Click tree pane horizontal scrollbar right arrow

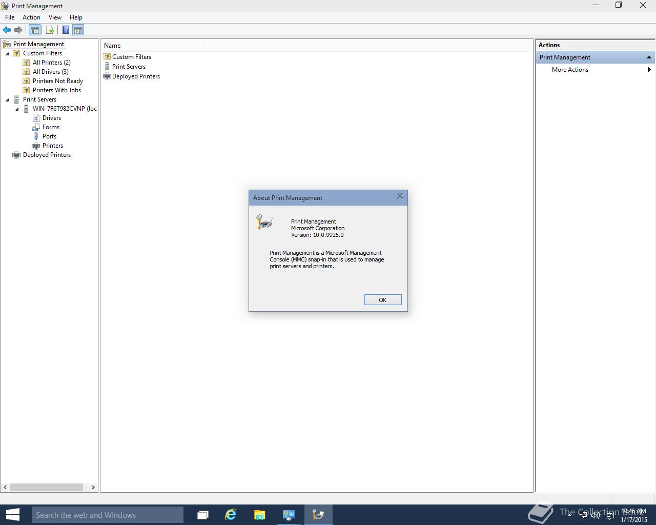[93, 487]
